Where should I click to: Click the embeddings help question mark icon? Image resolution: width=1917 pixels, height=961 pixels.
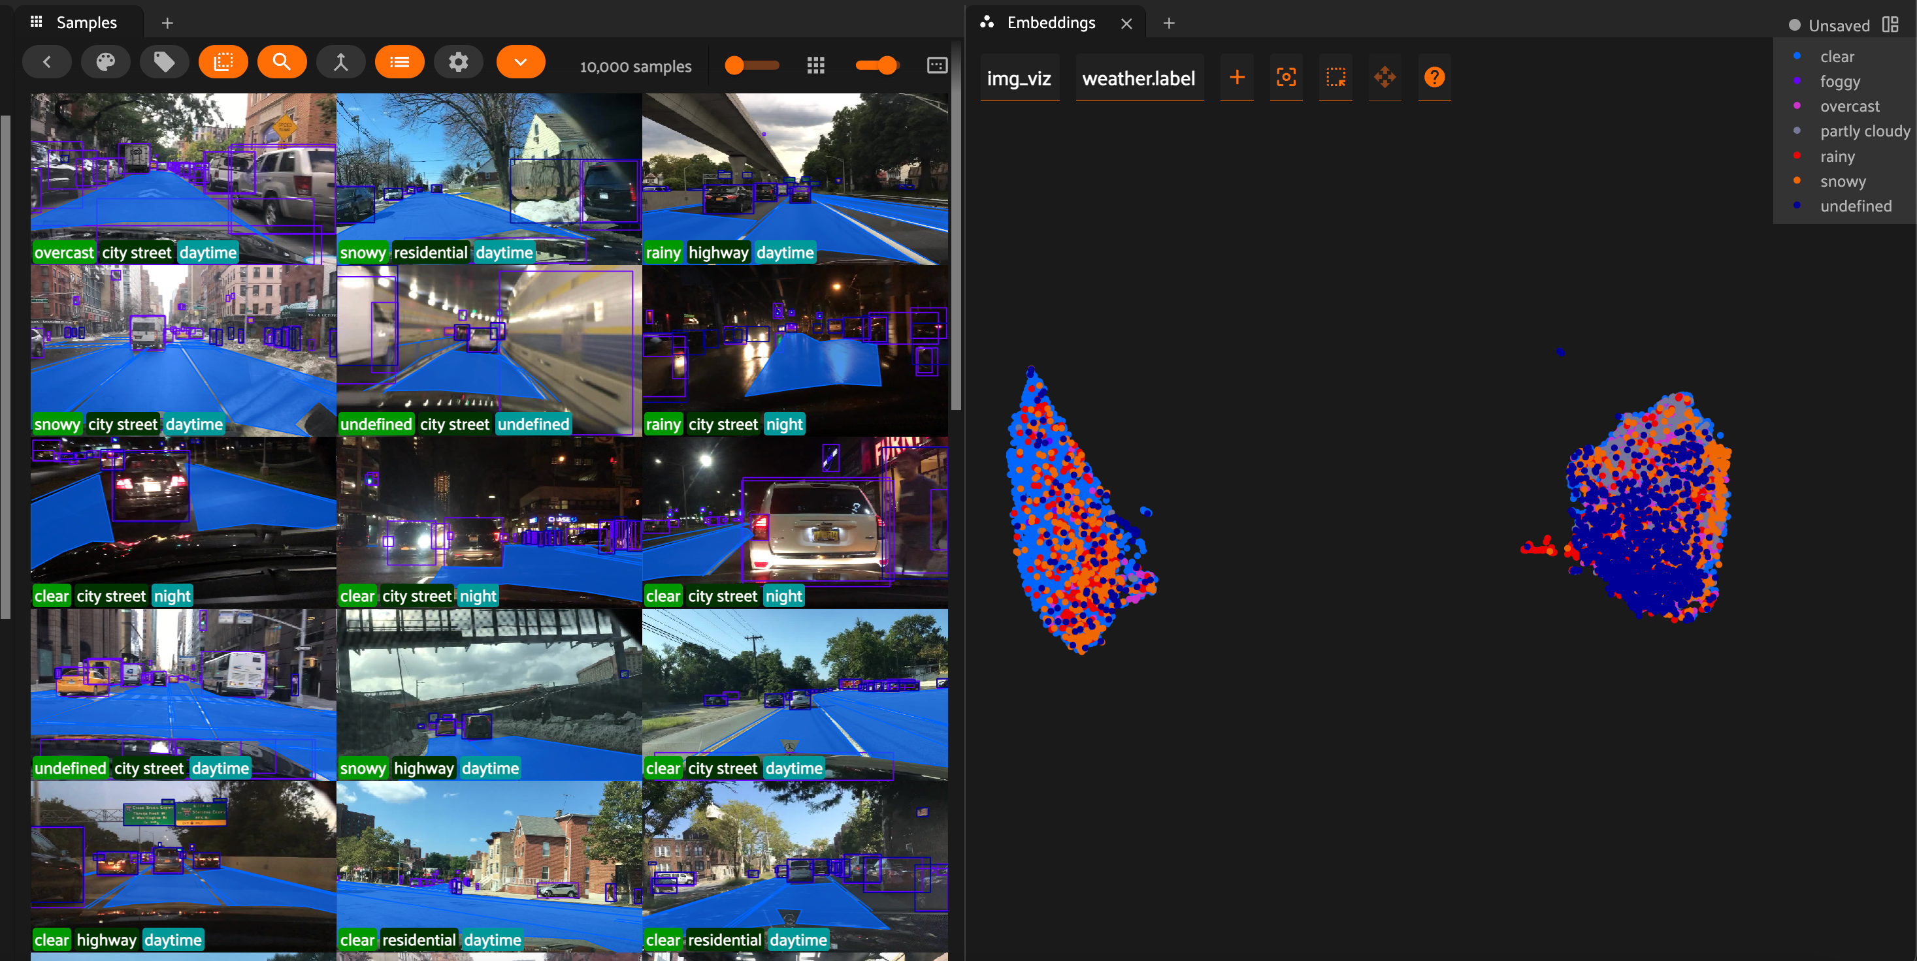(x=1434, y=77)
